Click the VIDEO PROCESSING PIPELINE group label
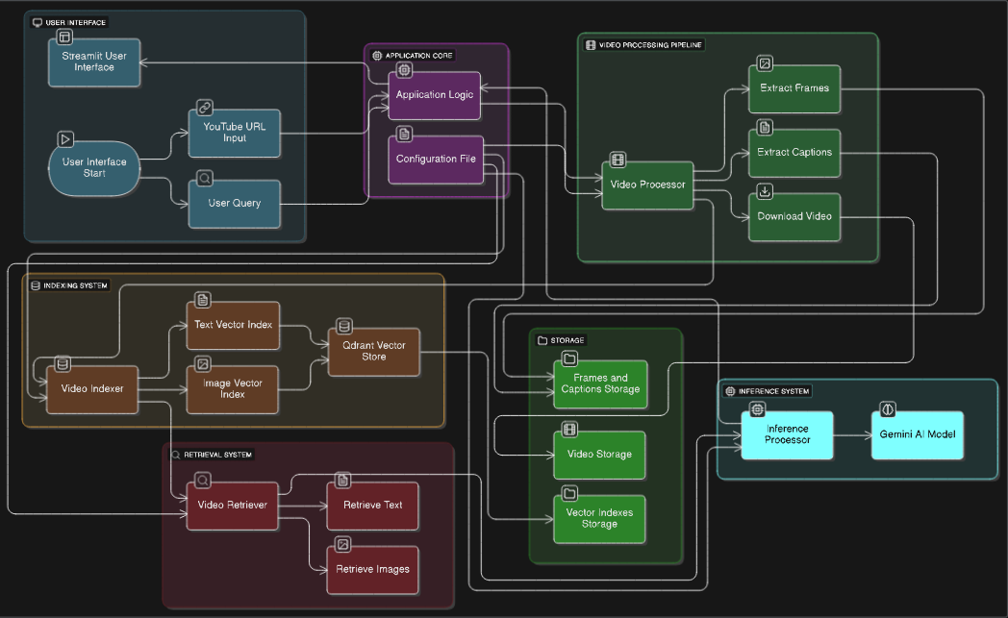 (644, 44)
